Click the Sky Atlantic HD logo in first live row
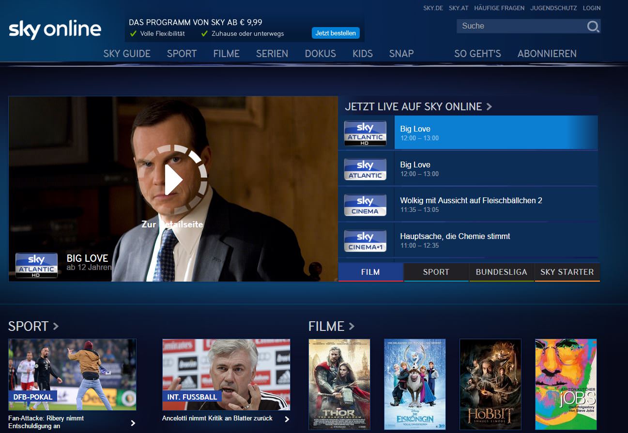 [365, 133]
